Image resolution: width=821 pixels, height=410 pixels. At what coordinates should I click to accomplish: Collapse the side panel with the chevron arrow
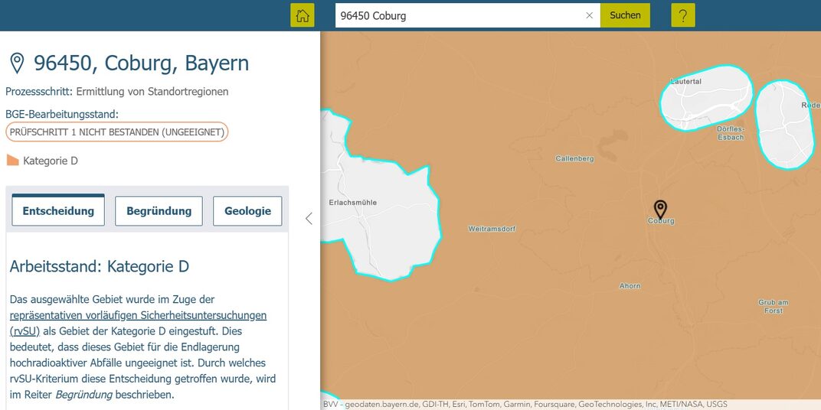click(309, 219)
